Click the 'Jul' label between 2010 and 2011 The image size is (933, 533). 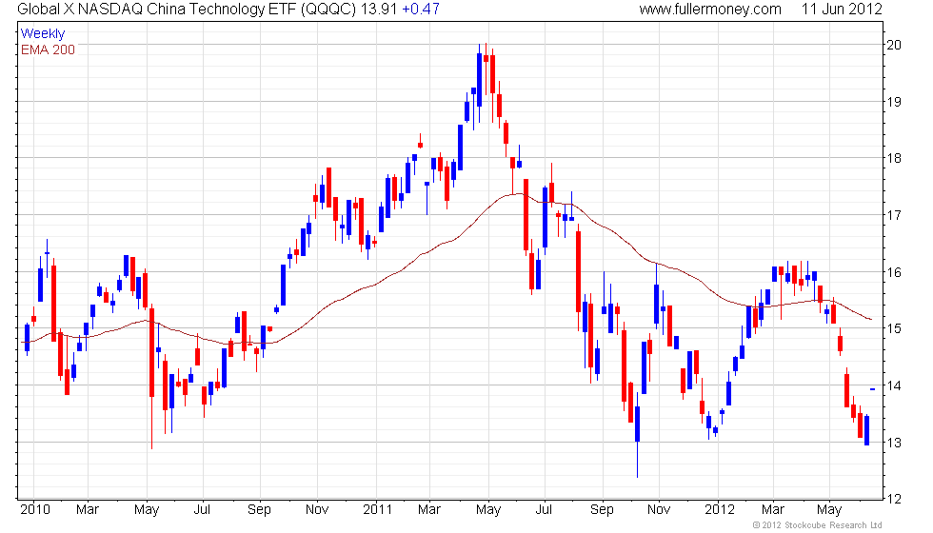pos(202,510)
